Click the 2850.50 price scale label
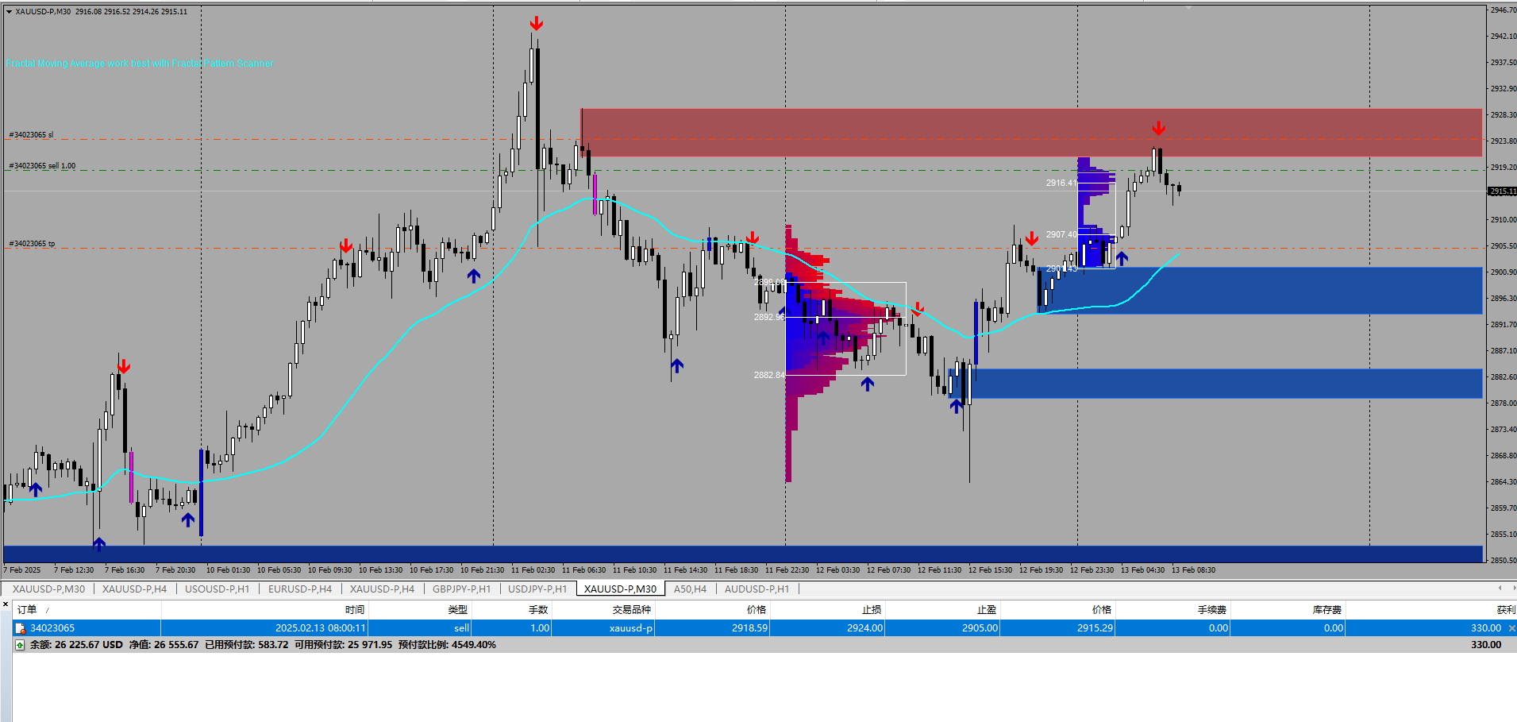This screenshot has height=722, width=1517. (1504, 561)
